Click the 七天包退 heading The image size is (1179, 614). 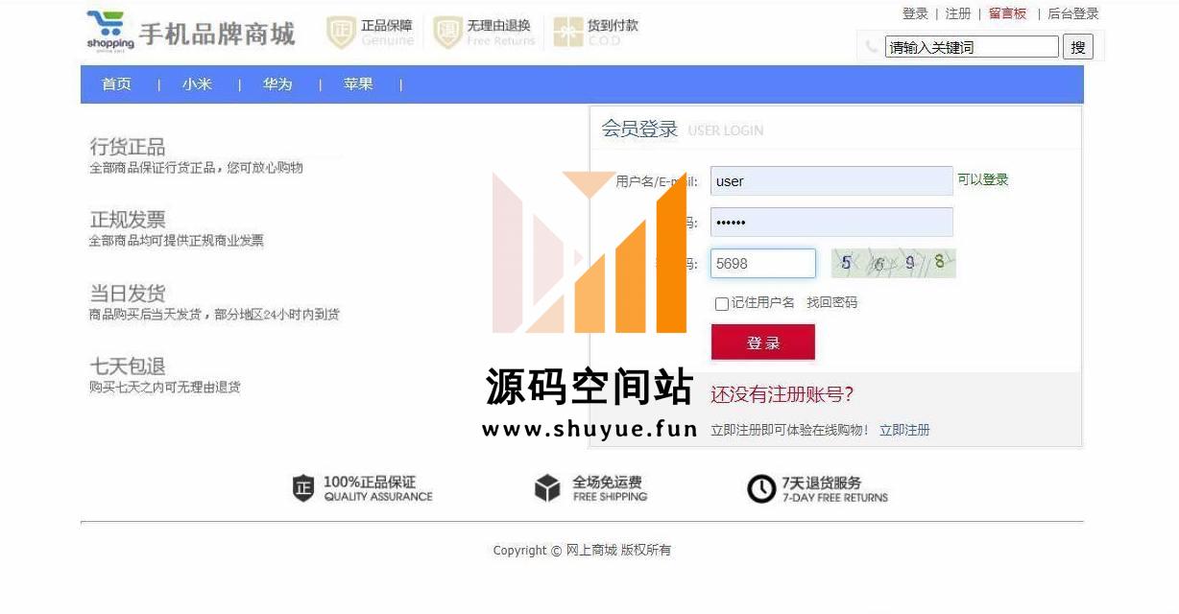pyautogui.click(x=128, y=366)
